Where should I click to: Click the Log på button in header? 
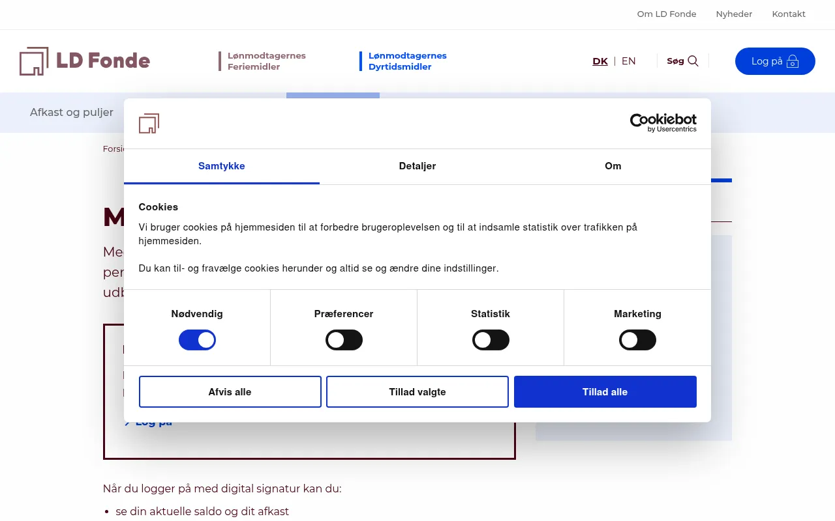(775, 61)
